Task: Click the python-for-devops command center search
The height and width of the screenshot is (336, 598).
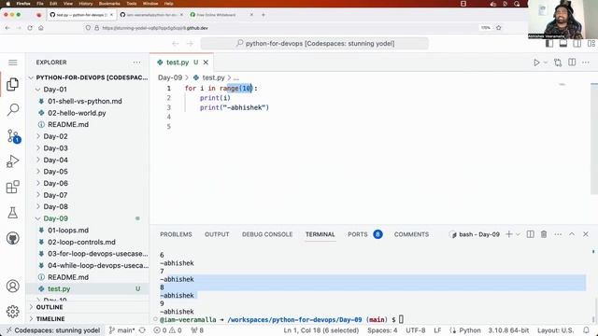Action: (315, 44)
